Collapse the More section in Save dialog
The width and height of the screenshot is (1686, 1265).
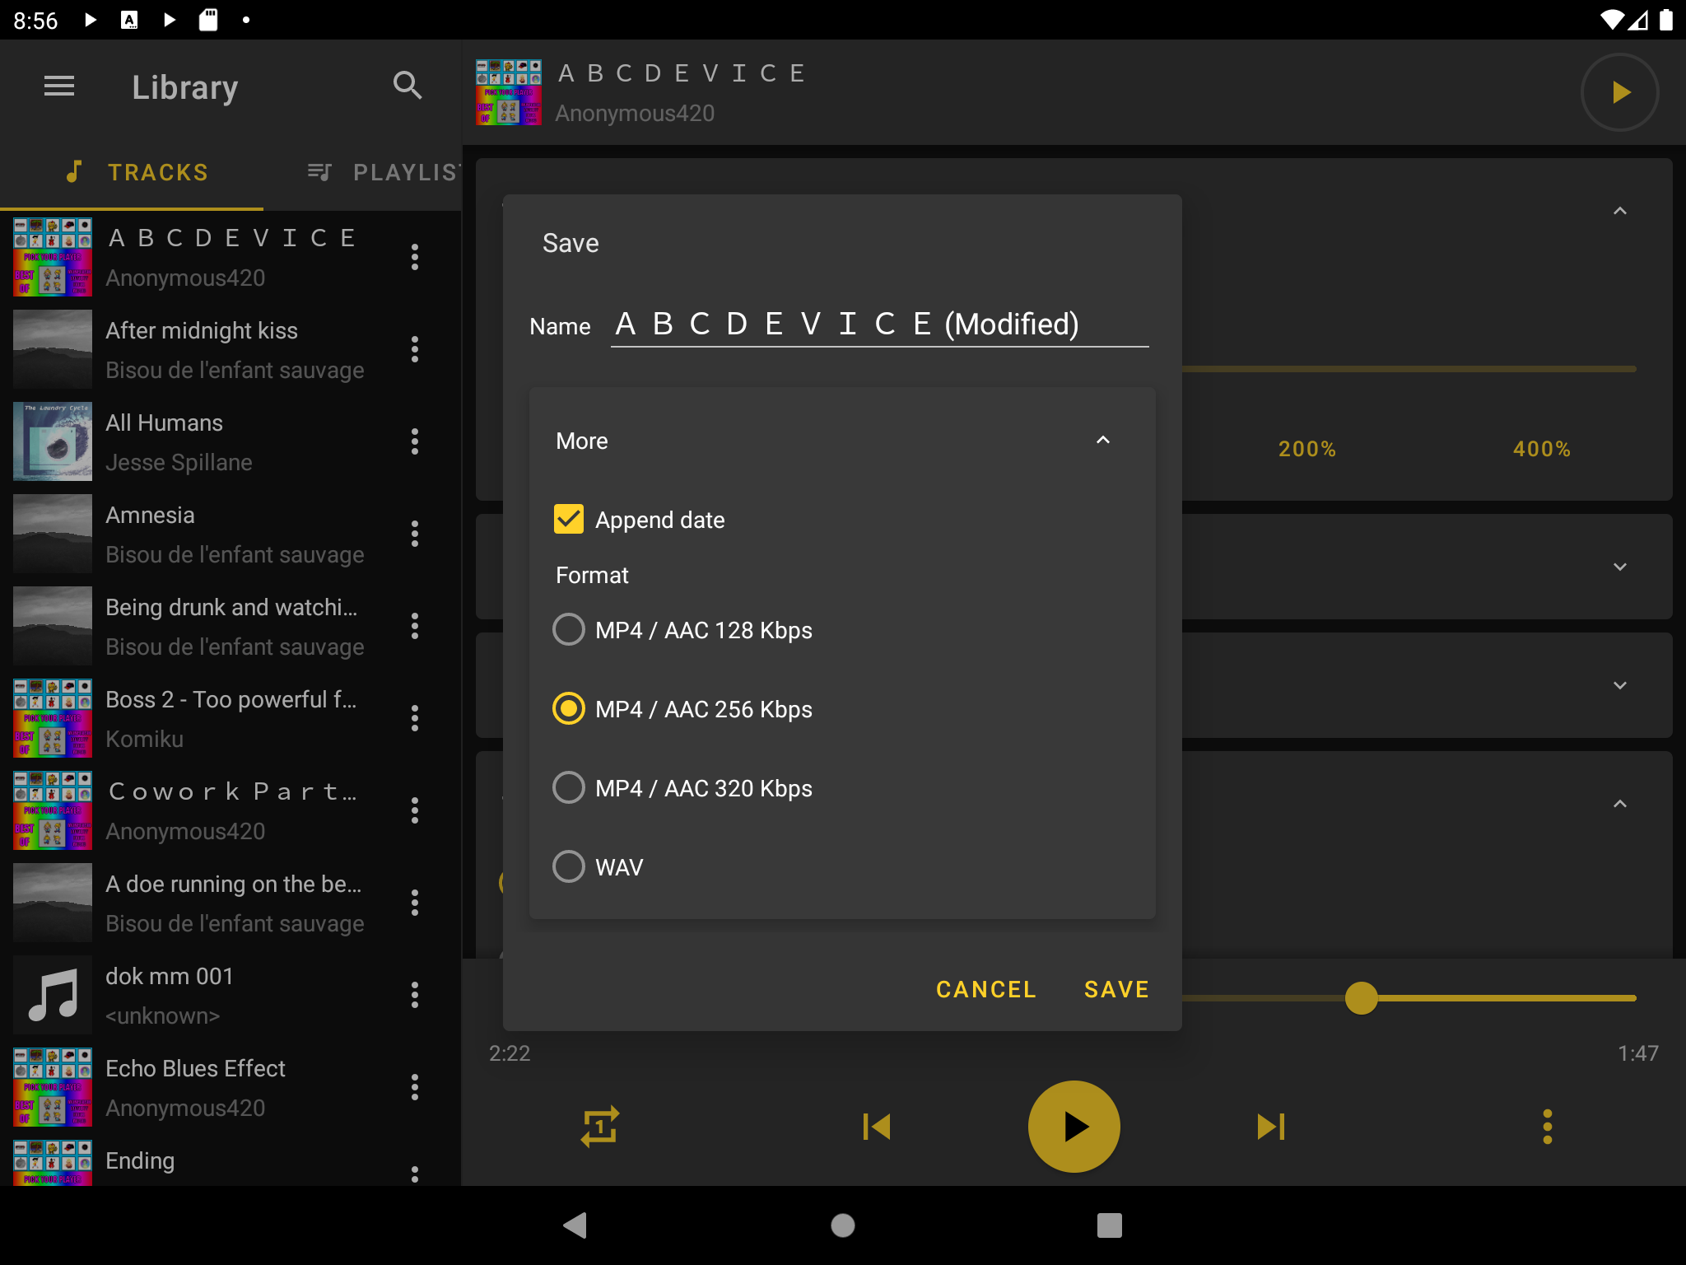click(x=1102, y=441)
